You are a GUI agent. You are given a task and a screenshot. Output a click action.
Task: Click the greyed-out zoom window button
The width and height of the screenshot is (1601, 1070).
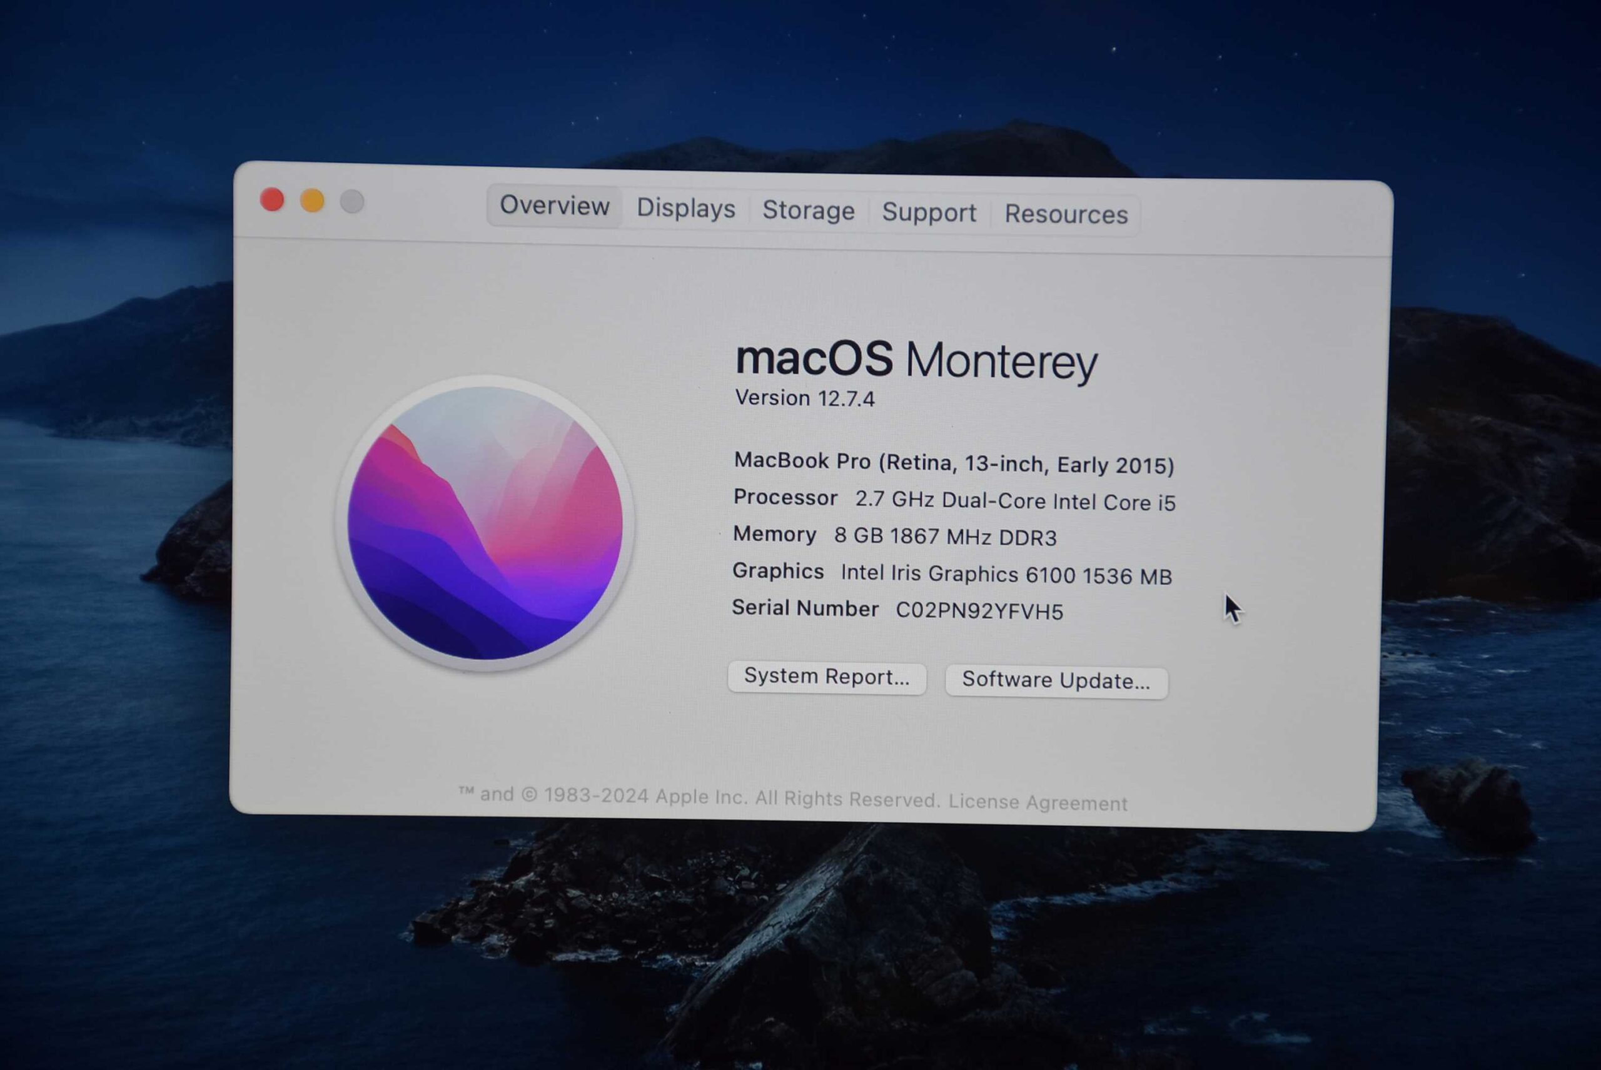pos(352,202)
